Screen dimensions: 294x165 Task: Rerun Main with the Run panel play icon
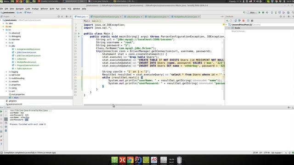(1, 111)
